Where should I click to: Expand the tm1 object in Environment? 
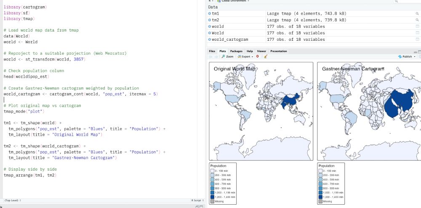pos(209,13)
